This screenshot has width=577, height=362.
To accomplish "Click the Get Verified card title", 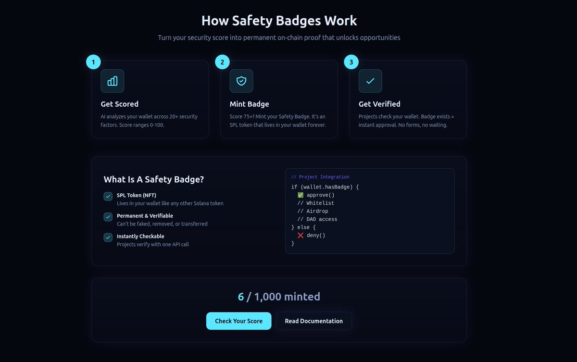I will point(379,104).
